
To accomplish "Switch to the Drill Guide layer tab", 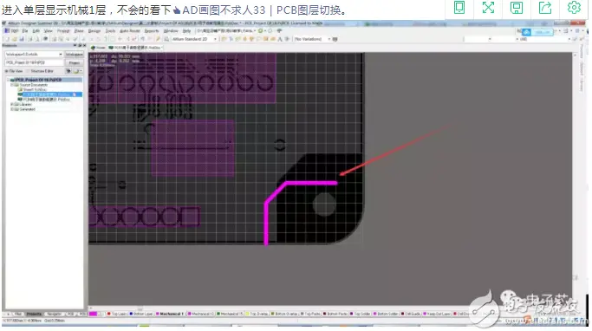I will tap(411, 314).
